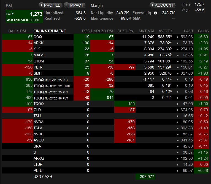The width and height of the screenshot is (211, 184).
Task: Open the + PROFILE button
Action: point(50,5)
